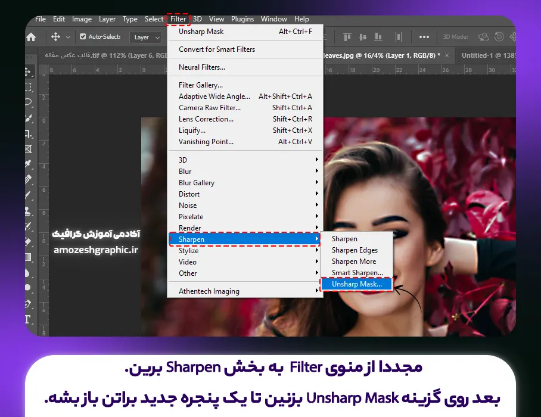The image size is (541, 417).
Task: Click the Distribute Horizontally icon
Action: coord(399,37)
